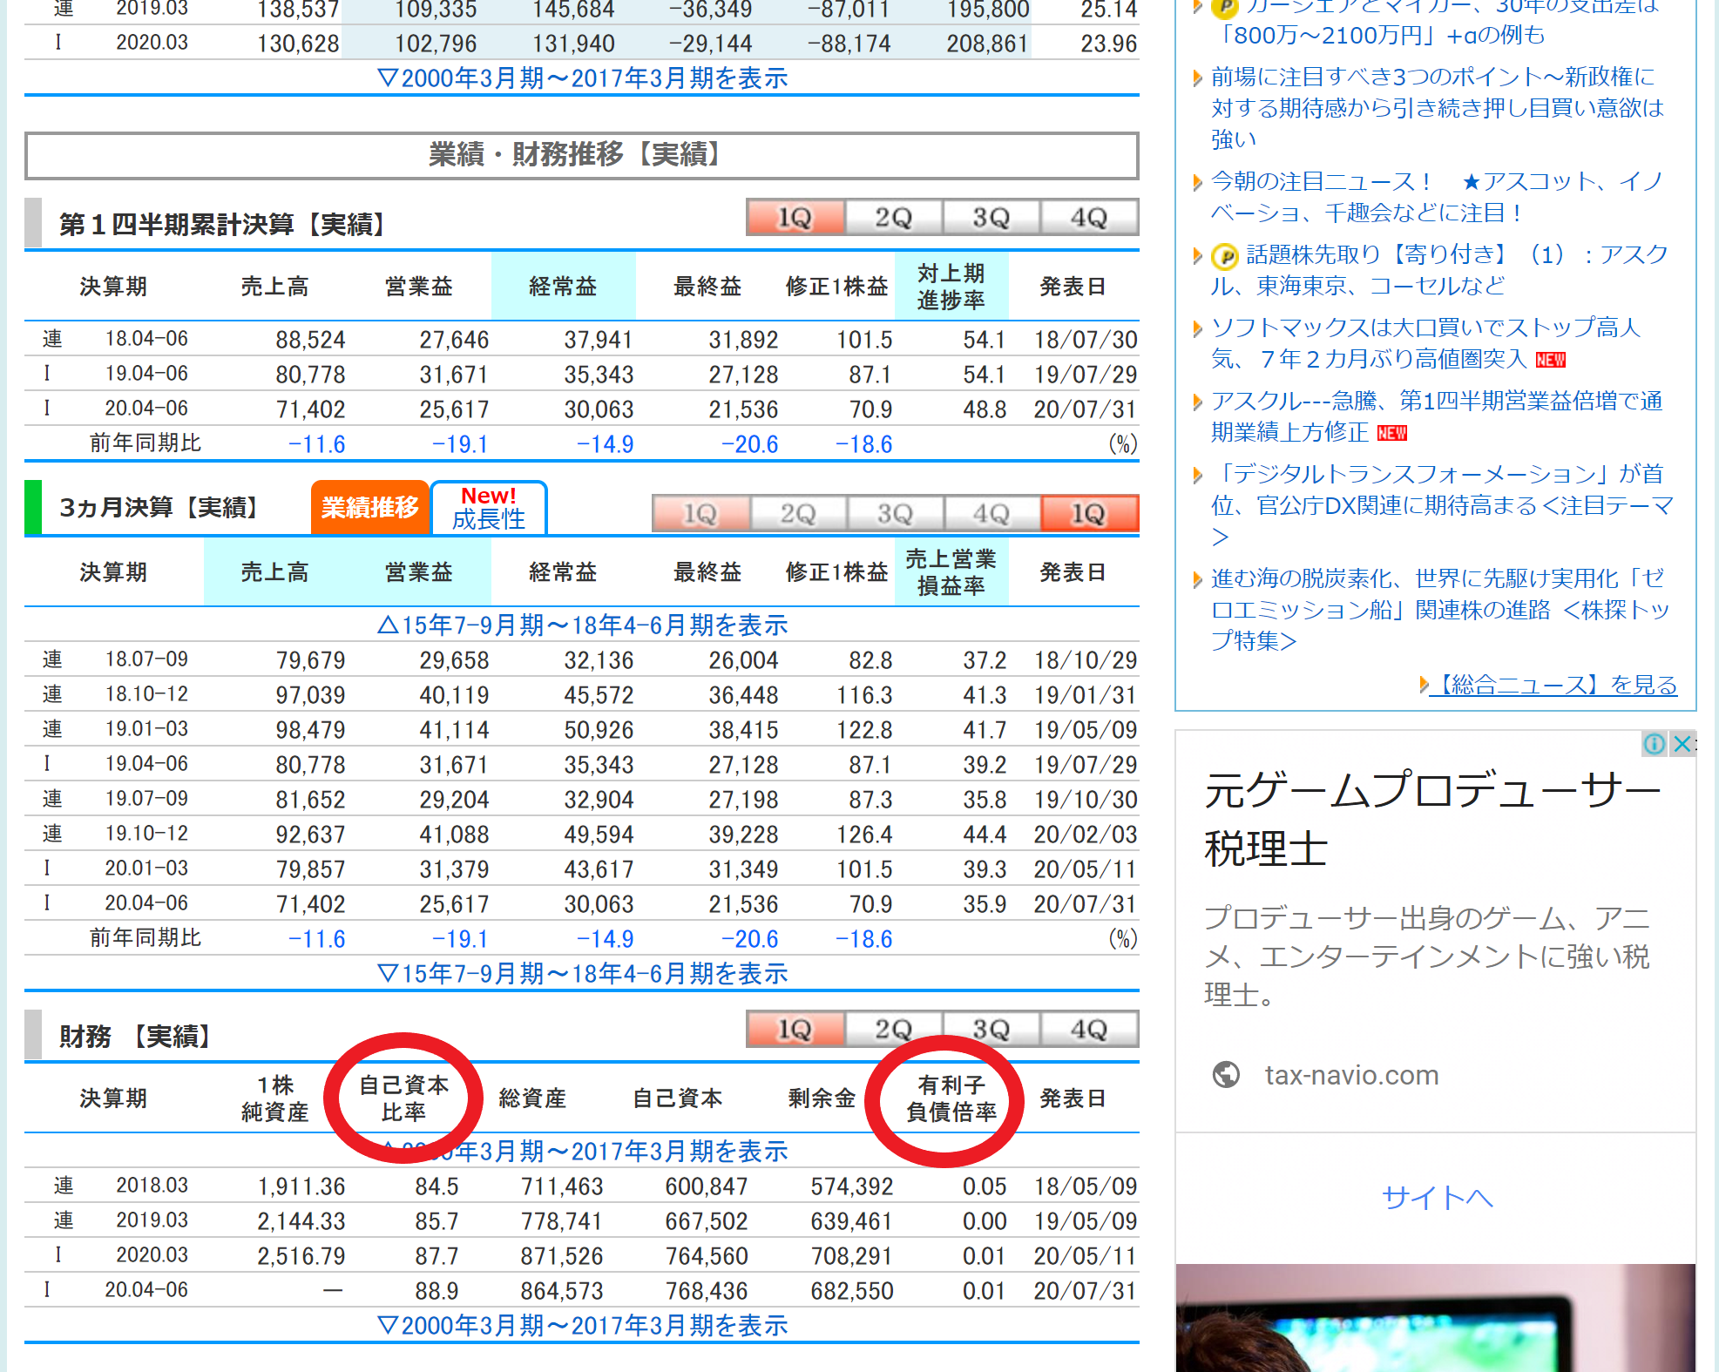Screen dimensions: 1719x1372
Task: Click 業績・財務推移【実績】 section heading
Action: (580, 155)
